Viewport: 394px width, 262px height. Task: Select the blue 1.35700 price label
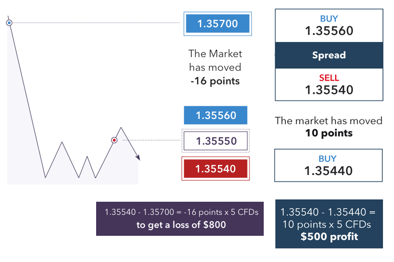click(x=217, y=24)
